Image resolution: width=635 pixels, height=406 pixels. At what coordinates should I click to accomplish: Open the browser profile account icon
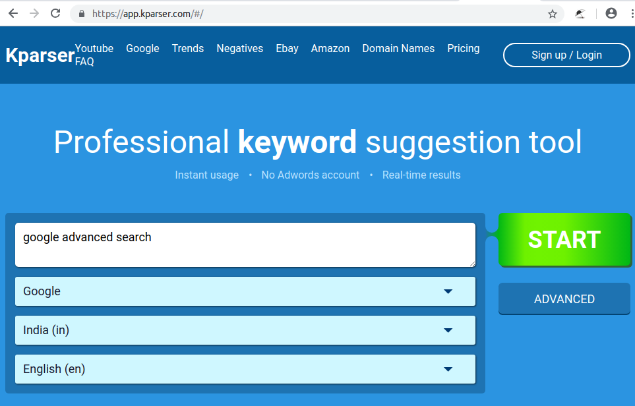611,13
